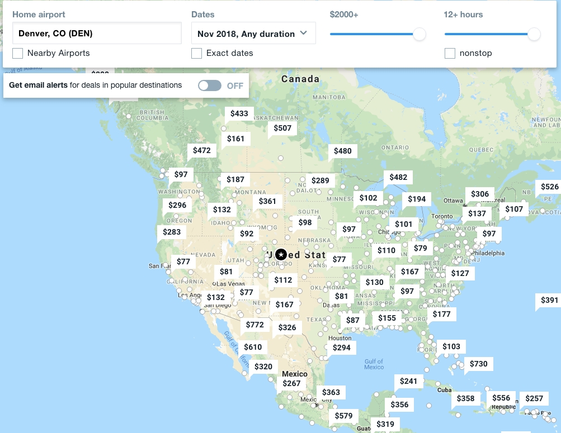561x433 pixels.
Task: Select the $433 price tag marker
Action: click(x=239, y=113)
